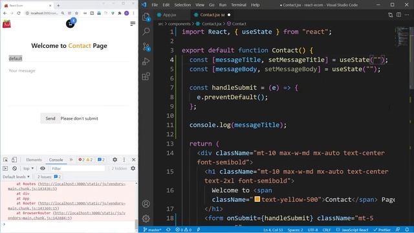
Task: Open a new browser tab
Action: 58,5
